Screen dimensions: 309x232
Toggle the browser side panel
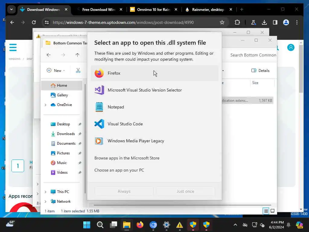(275, 22)
